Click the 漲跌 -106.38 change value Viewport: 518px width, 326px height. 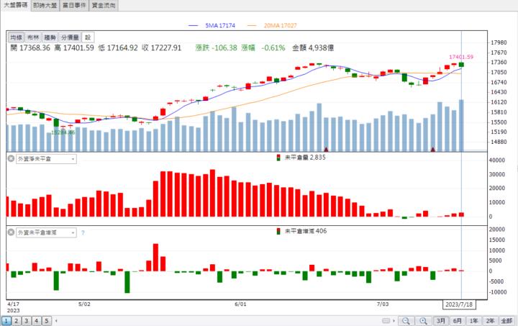(217, 48)
